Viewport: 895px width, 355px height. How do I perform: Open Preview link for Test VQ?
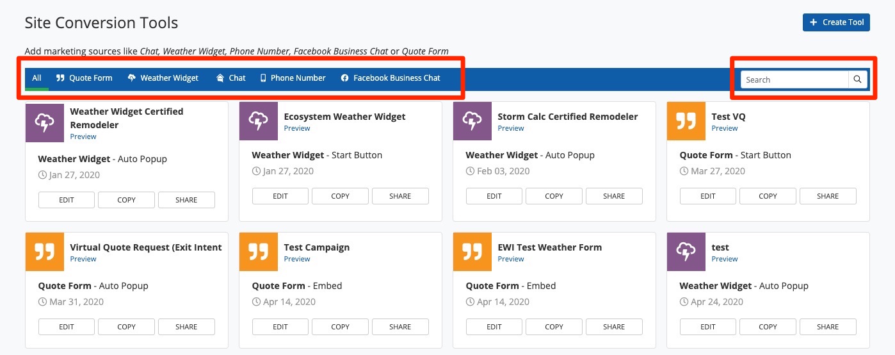[725, 128]
